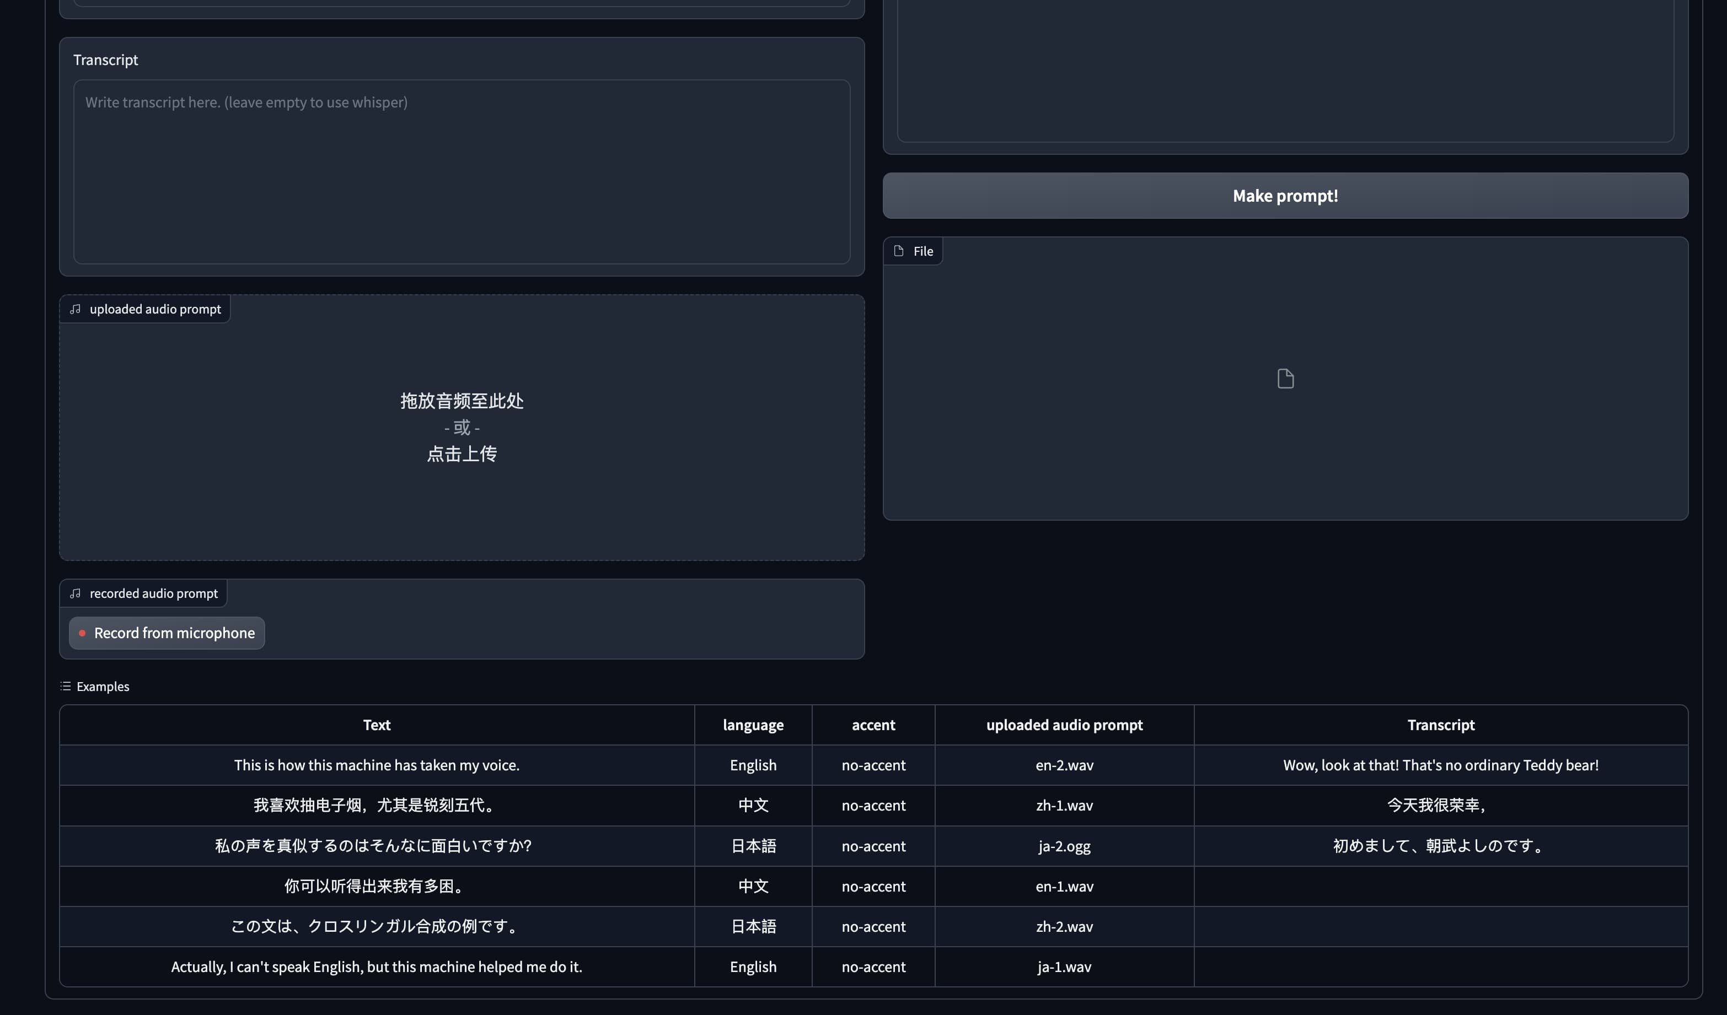Image resolution: width=1727 pixels, height=1015 pixels.
Task: Choose the ja-1.wav example row
Action: [x=1064, y=967]
